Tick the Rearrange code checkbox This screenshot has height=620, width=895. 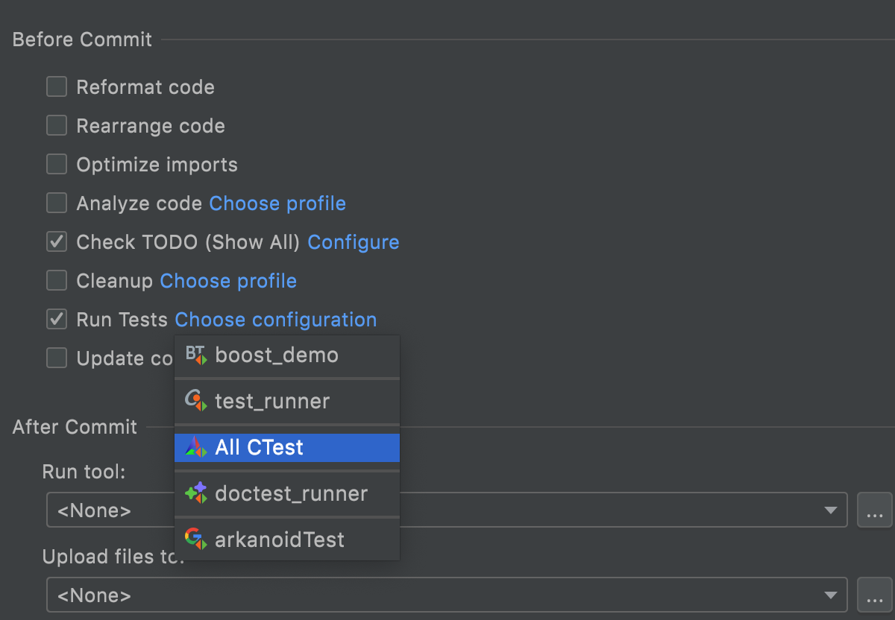(57, 126)
